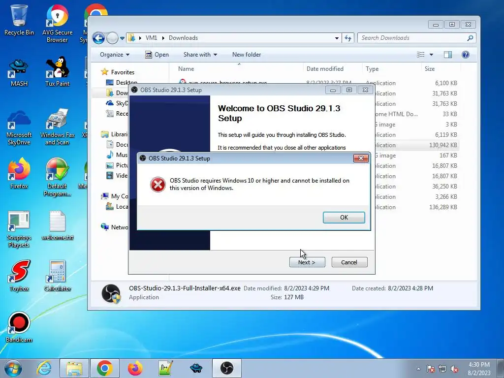The height and width of the screenshot is (378, 504).
Task: Select Microsoft SkyDrive desktop icon
Action: [x=19, y=128]
